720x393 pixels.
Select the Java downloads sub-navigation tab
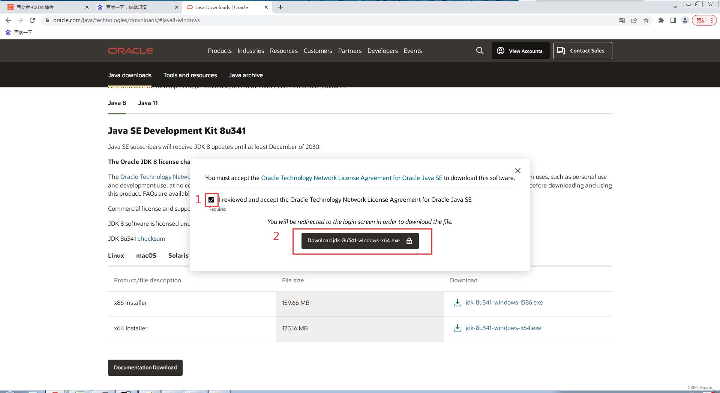click(x=130, y=75)
